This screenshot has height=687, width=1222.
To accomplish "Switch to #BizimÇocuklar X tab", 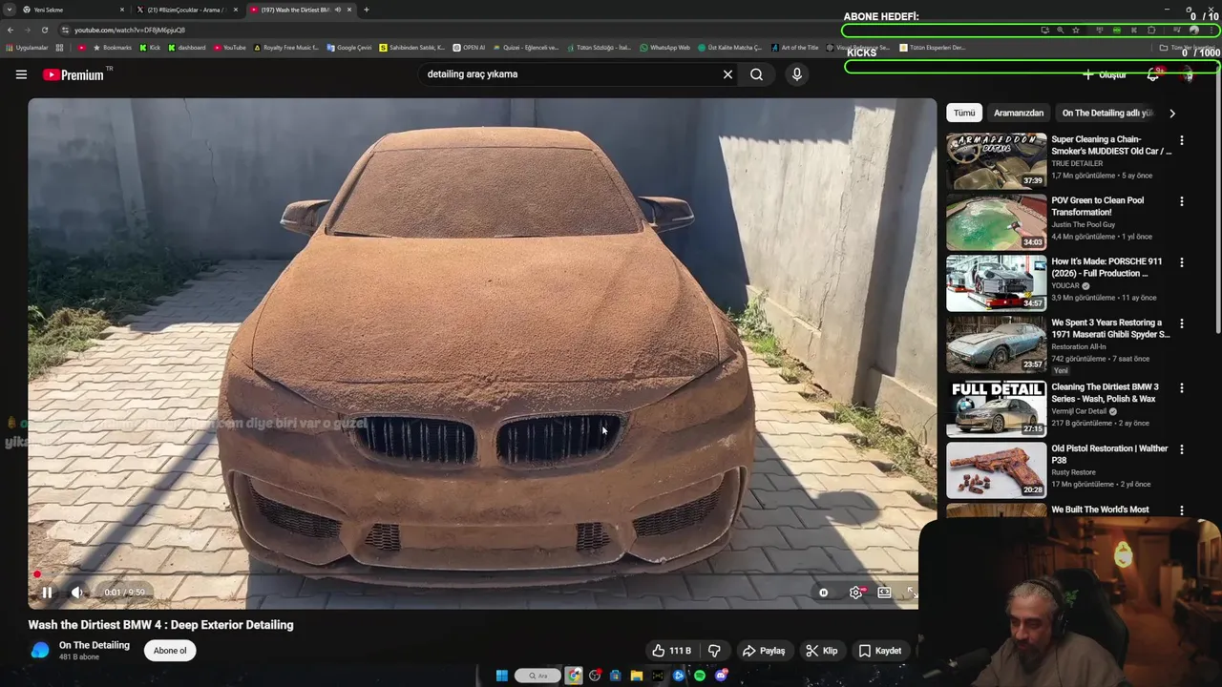I will pos(187,10).
